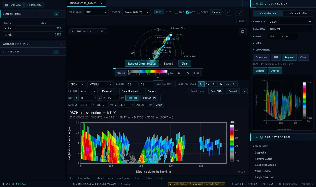Dismiss the data check warning notice

(x=223, y=184)
